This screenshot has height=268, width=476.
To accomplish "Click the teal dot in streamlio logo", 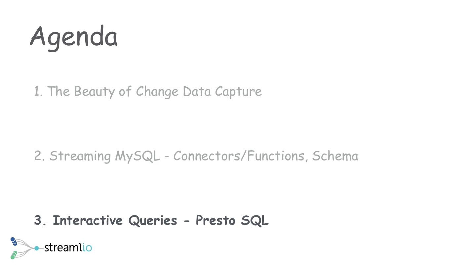I will click(x=36, y=248).
